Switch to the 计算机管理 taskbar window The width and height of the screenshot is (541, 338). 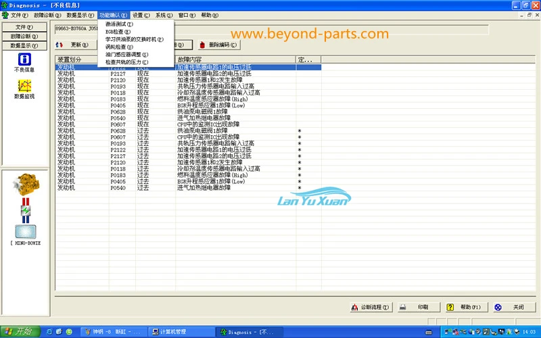(x=181, y=332)
